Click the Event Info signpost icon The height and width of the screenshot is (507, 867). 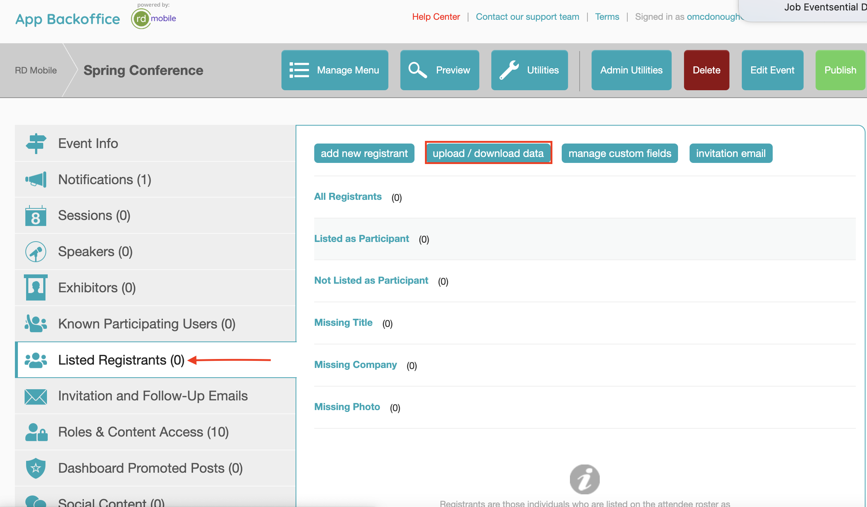coord(36,144)
